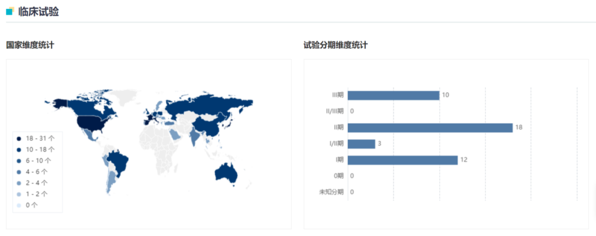Select the I期 bar showing 12
This screenshot has width=596, height=236.
pyautogui.click(x=402, y=160)
